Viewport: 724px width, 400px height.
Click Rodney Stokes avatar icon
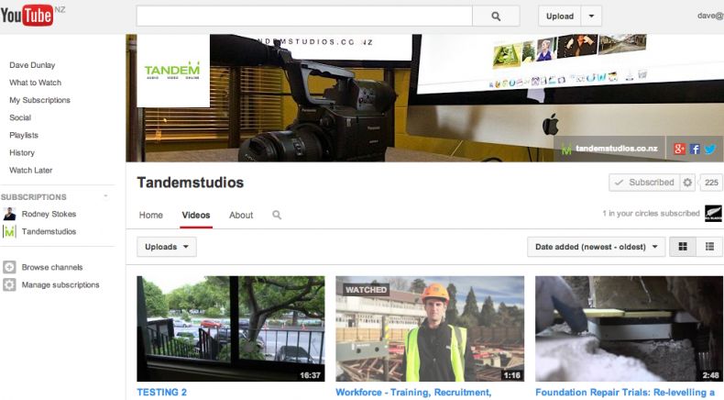pos(9,214)
